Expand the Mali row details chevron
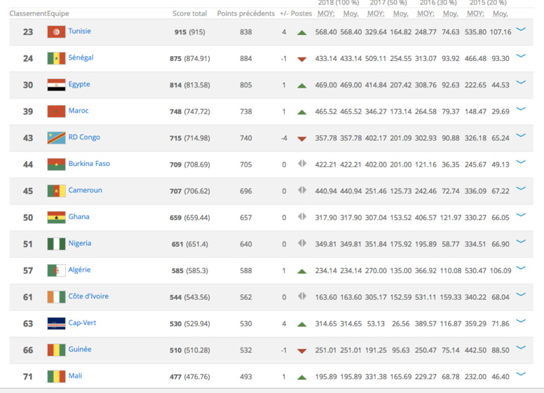This screenshot has height=393, width=544. pos(521,375)
